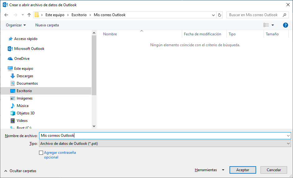
Task: Click the Forward navigation arrow
Action: point(15,15)
